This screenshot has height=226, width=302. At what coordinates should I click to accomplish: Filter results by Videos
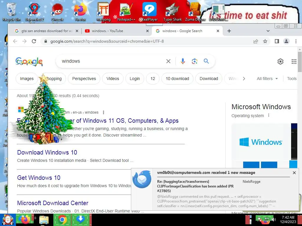click(x=113, y=79)
